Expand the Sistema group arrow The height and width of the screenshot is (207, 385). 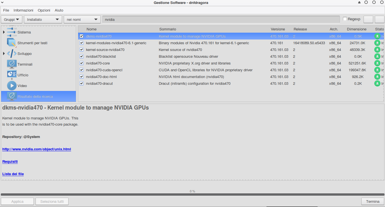point(4,32)
